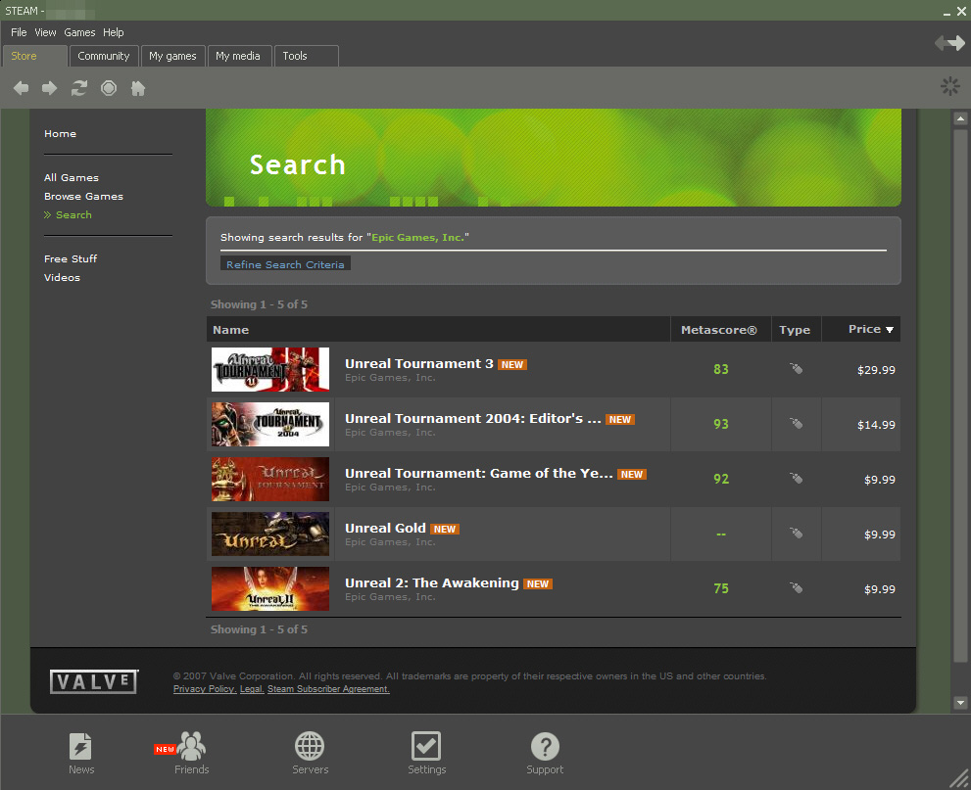Go back with the browser back arrow
Screen dimensions: 971x790
pos(21,88)
